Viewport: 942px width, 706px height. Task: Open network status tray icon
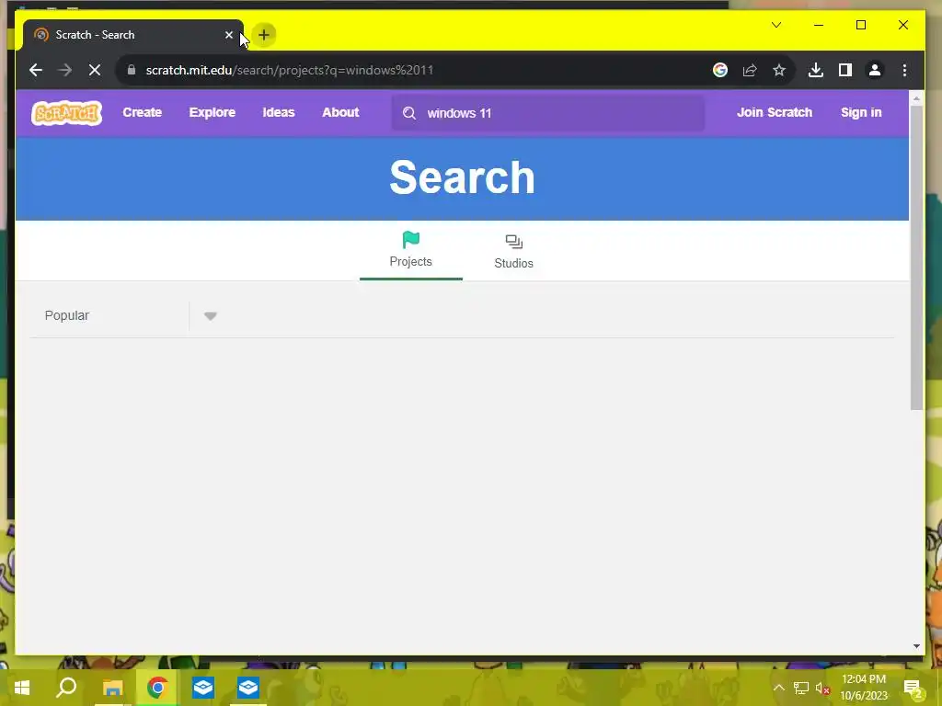[801, 688]
